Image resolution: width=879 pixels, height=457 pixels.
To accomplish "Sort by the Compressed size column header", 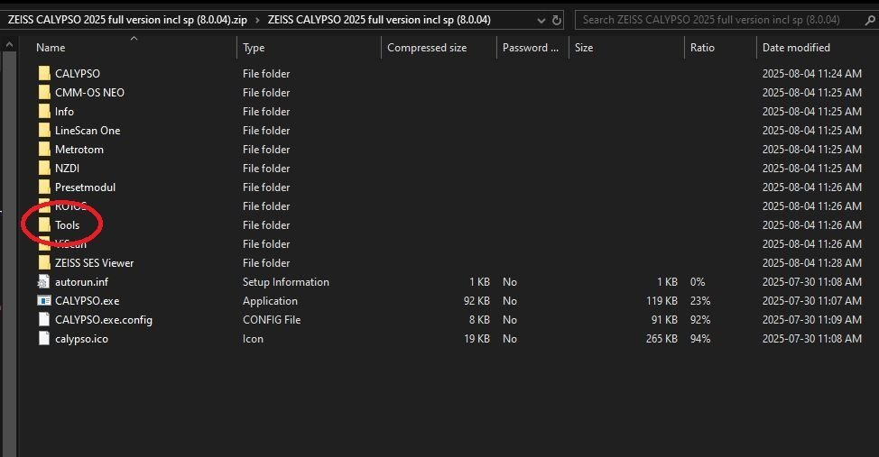I will [x=426, y=48].
